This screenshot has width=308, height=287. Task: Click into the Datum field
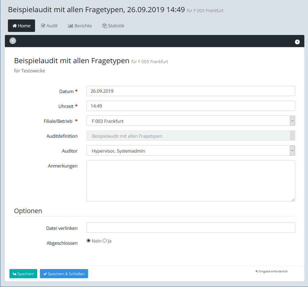[191, 91]
